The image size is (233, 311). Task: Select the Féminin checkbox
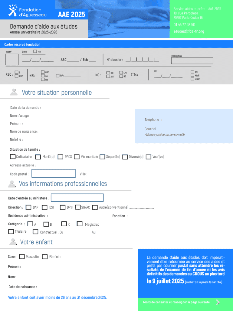point(45,257)
